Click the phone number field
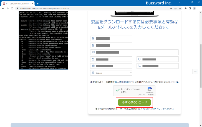 pos(158,66)
